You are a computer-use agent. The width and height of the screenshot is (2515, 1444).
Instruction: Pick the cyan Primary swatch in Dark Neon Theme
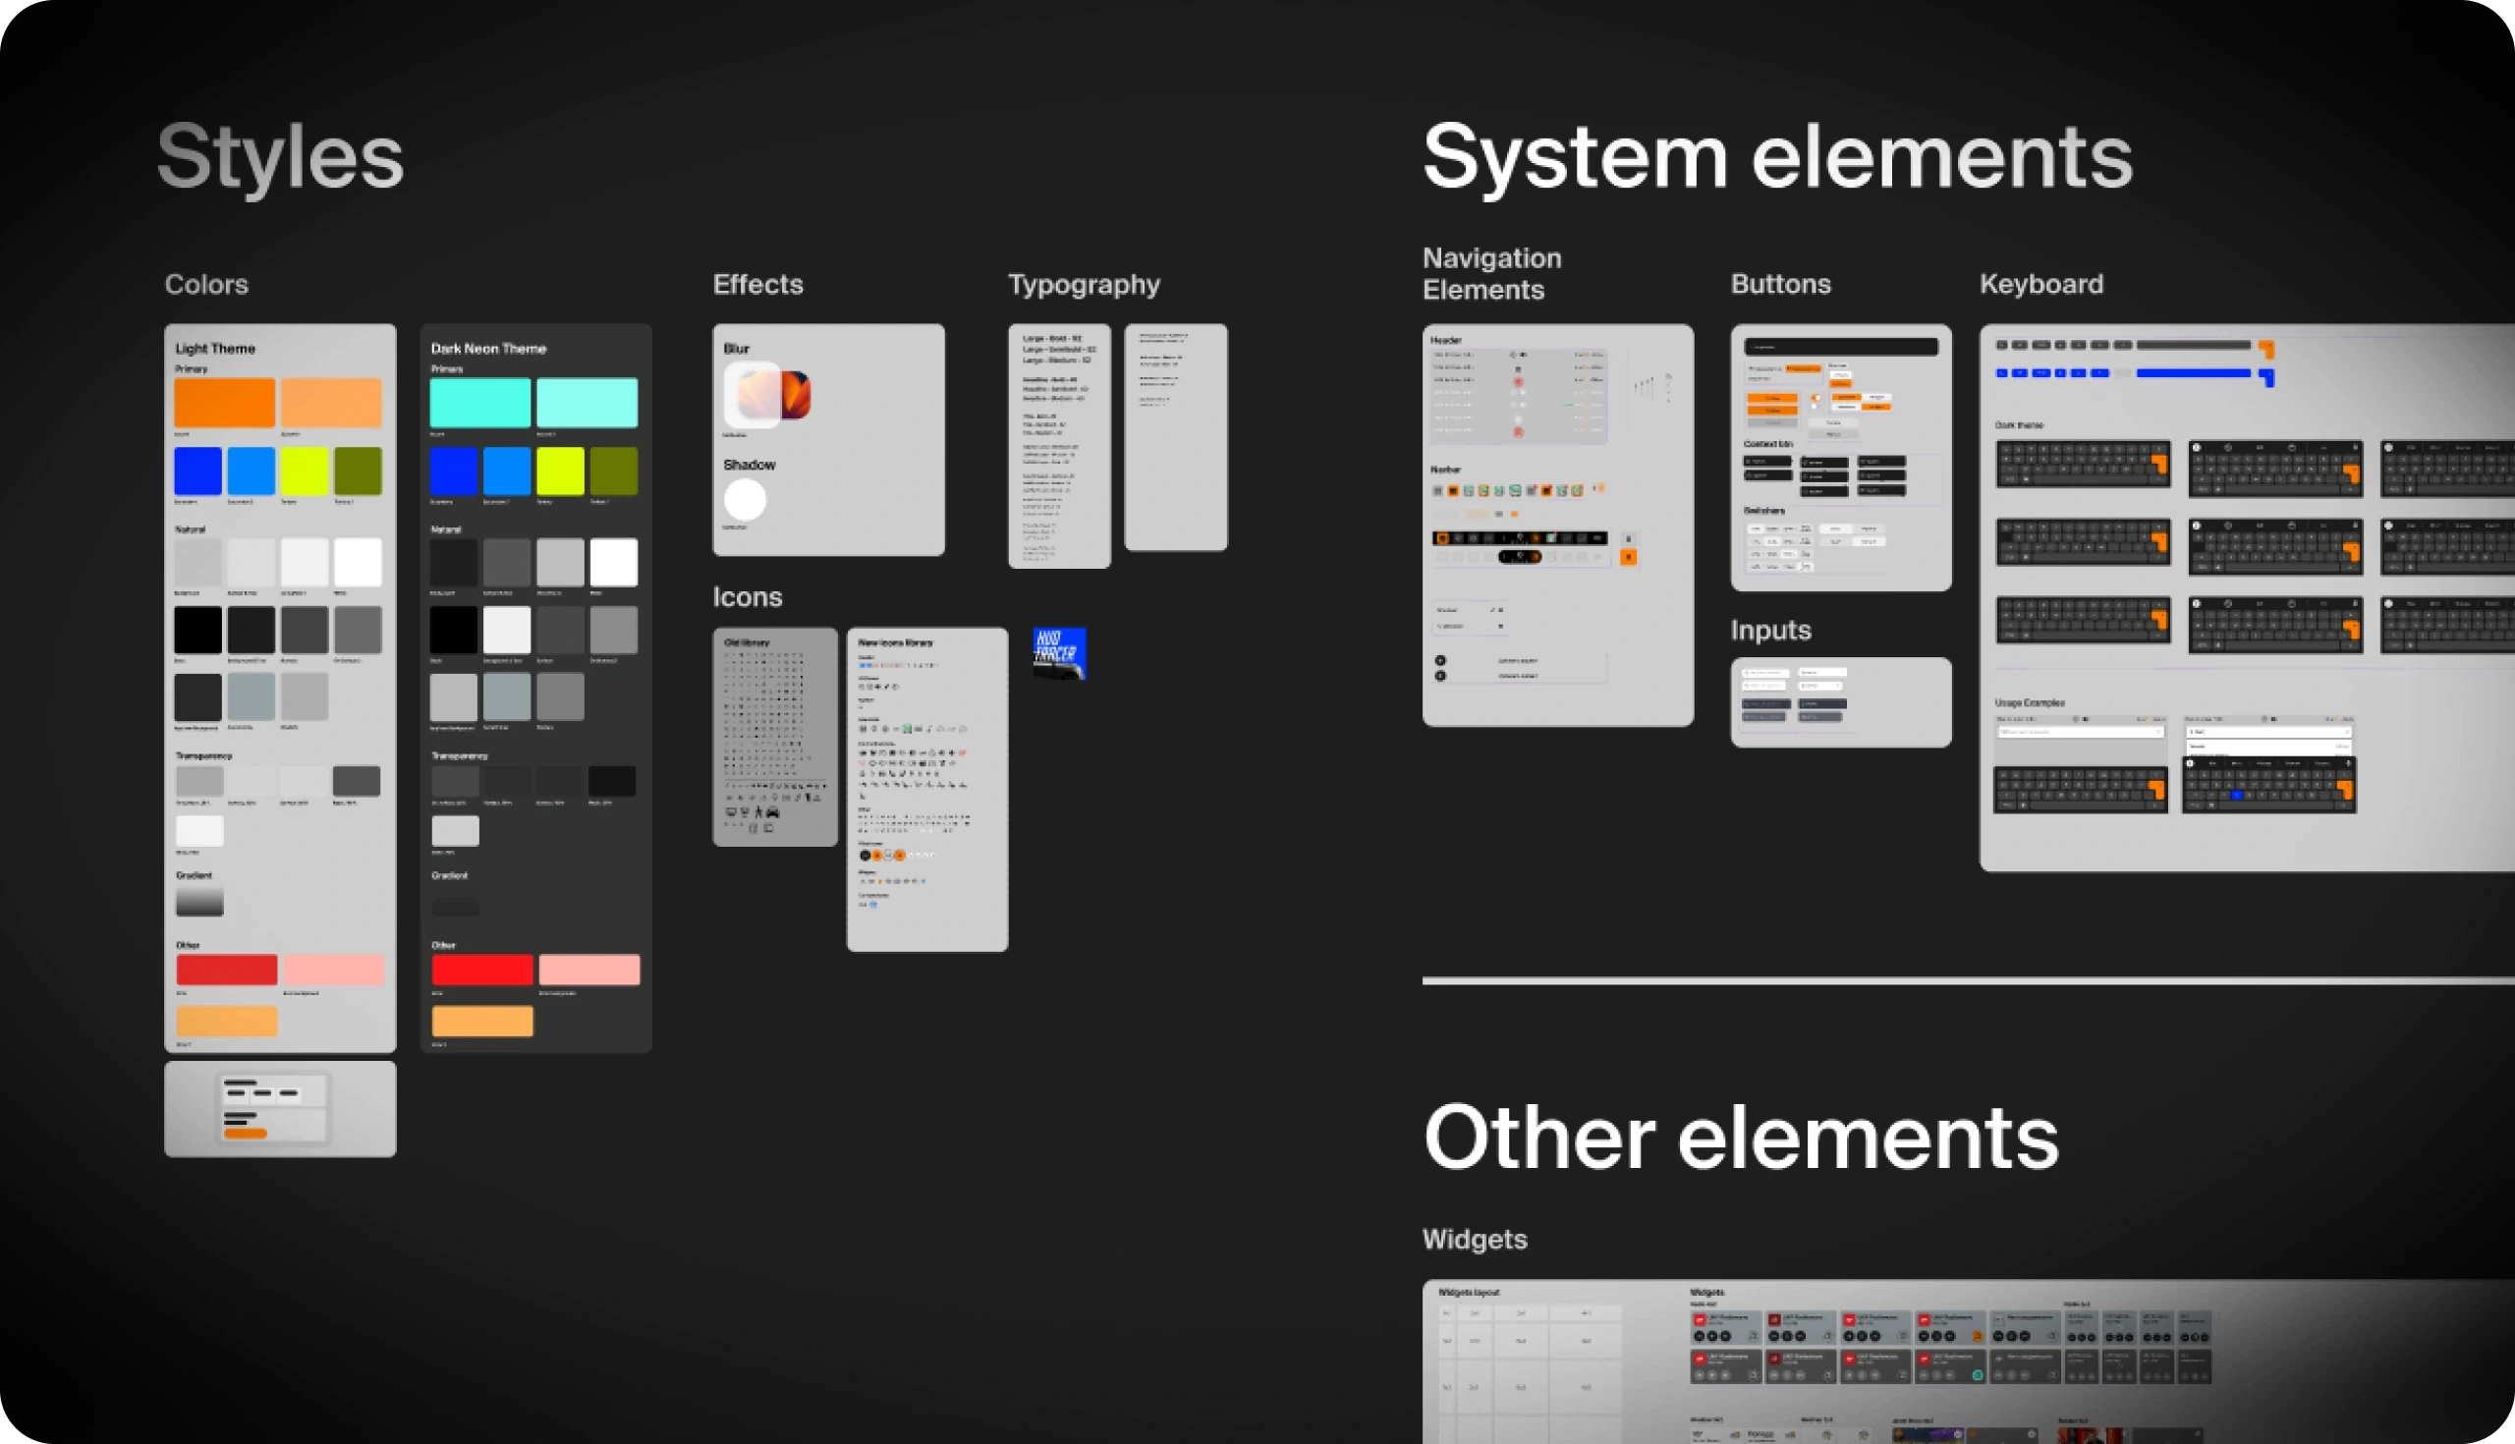point(480,403)
